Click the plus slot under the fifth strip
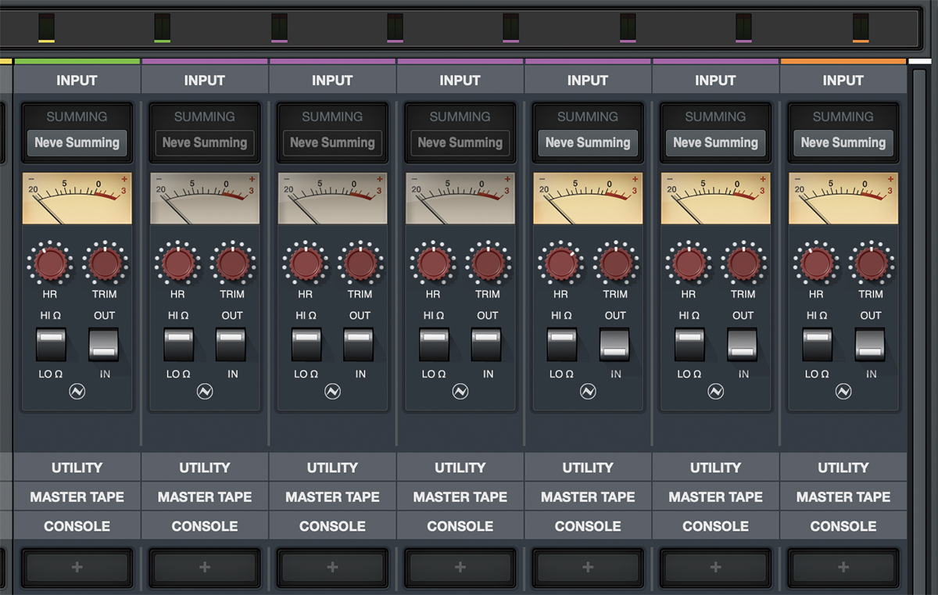Screen dimensions: 938x595 click(x=588, y=568)
